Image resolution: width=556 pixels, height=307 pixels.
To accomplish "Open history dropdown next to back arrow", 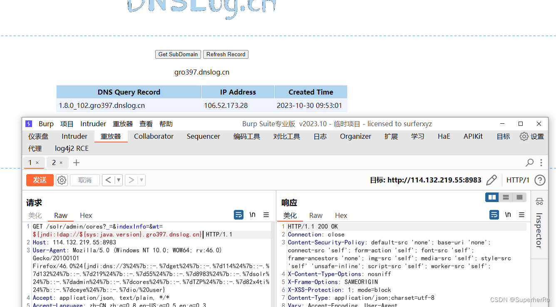I will tap(118, 180).
